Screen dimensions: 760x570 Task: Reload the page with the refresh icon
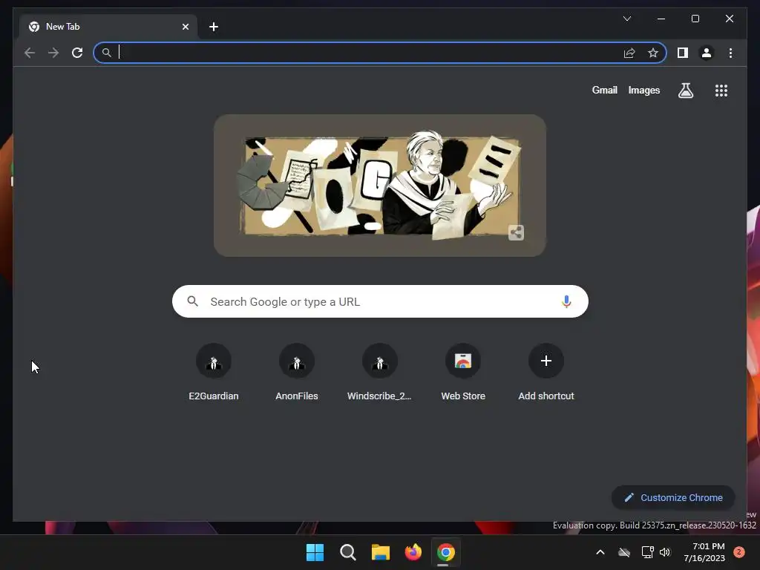77,53
